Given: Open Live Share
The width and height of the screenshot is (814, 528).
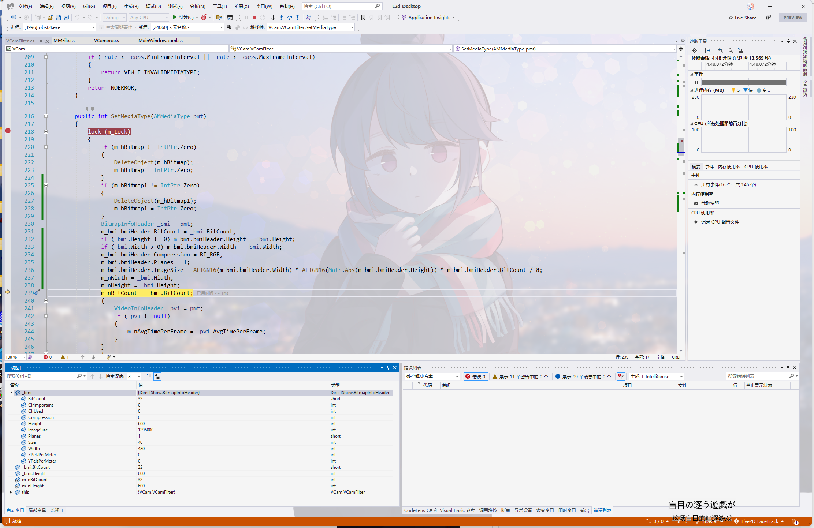Looking at the screenshot, I should 742,18.
